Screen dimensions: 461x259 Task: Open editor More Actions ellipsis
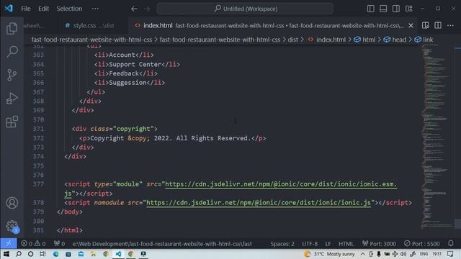point(450,26)
